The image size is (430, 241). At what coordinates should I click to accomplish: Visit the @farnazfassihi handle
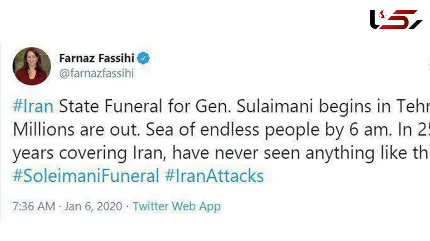tap(96, 74)
